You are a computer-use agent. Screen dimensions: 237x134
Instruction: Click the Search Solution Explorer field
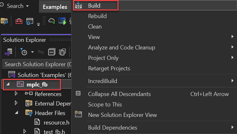(37, 64)
